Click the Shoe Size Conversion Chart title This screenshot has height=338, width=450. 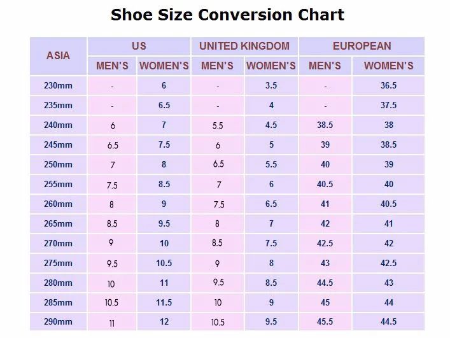point(227,15)
